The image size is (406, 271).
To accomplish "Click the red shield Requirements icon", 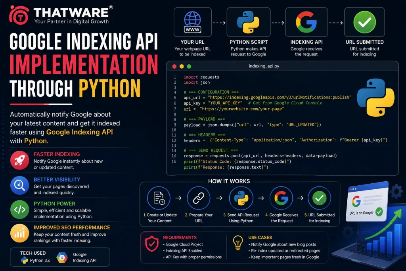I will (152, 244).
